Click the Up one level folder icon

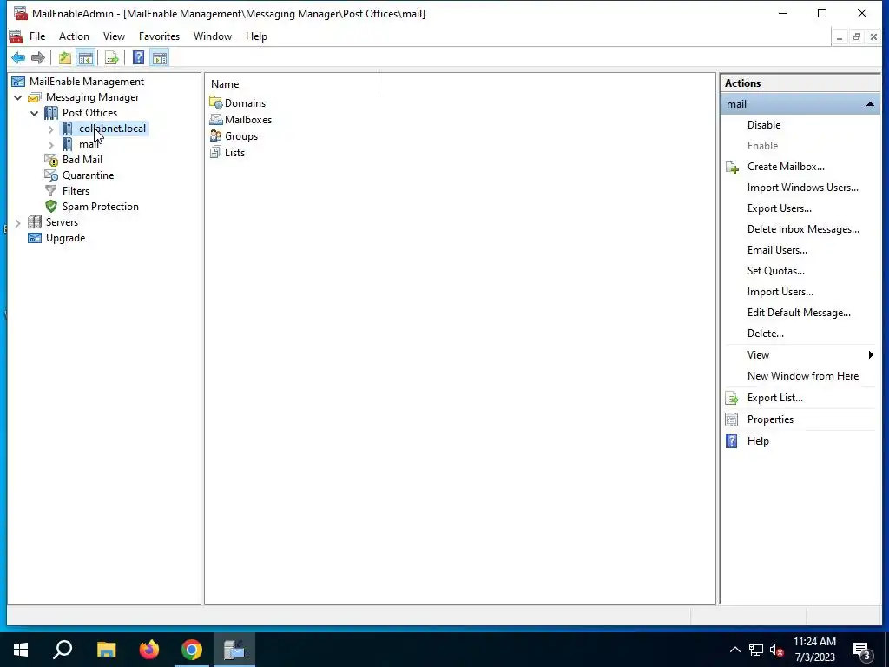point(65,57)
